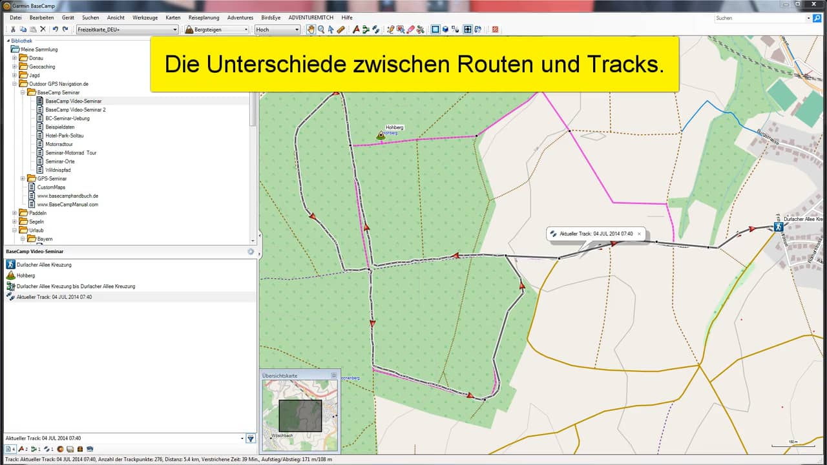Viewport: 827px width, 465px height.
Task: Select Hohberg waypoint in the list
Action: pos(26,275)
